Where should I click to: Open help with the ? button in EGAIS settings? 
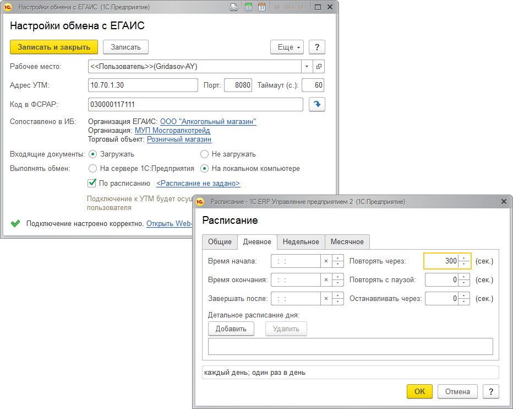tap(316, 47)
